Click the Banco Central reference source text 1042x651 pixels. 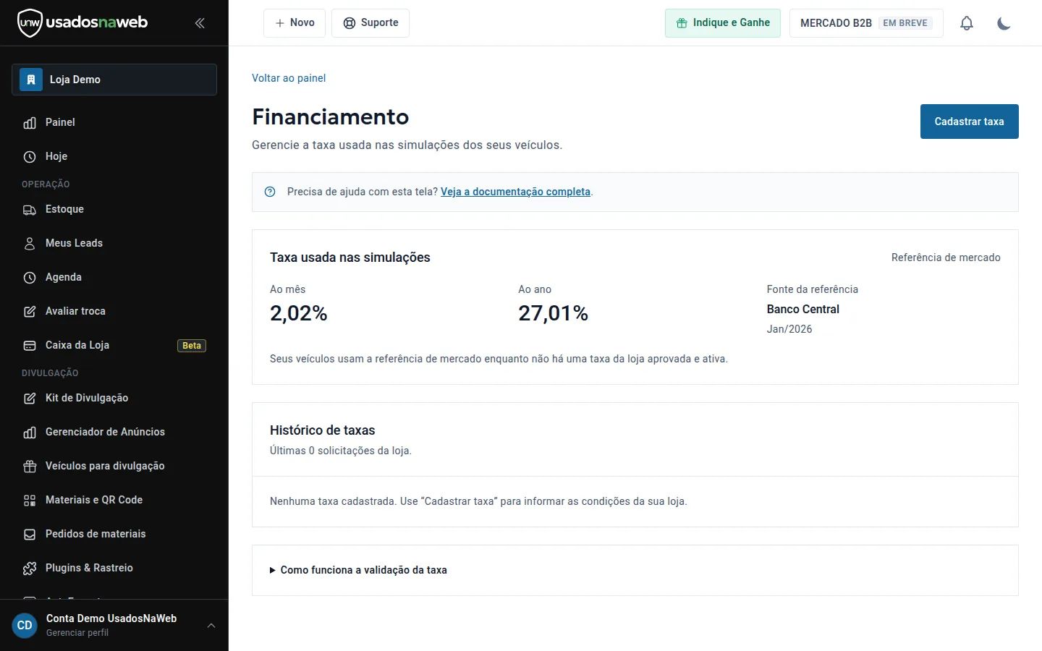coord(802,309)
